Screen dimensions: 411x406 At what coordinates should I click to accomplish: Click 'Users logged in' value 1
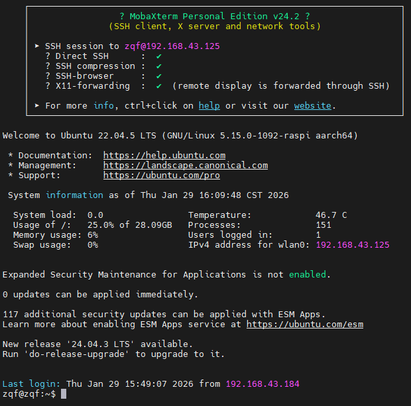point(318,235)
